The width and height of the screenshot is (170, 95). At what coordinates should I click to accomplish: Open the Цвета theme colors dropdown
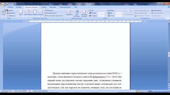click(11, 10)
